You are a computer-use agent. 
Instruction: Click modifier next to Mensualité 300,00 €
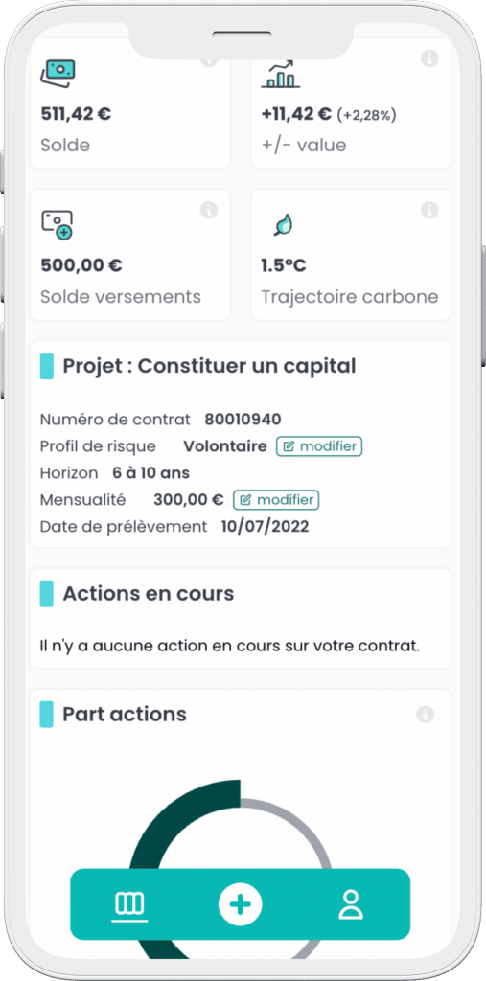click(276, 500)
